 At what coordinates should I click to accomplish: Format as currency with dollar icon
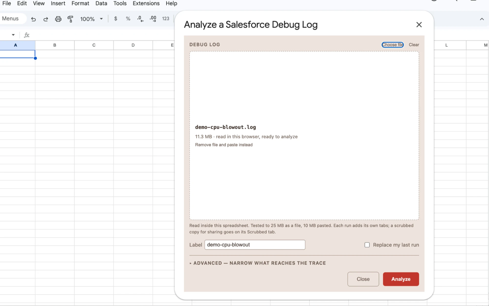pos(116,19)
